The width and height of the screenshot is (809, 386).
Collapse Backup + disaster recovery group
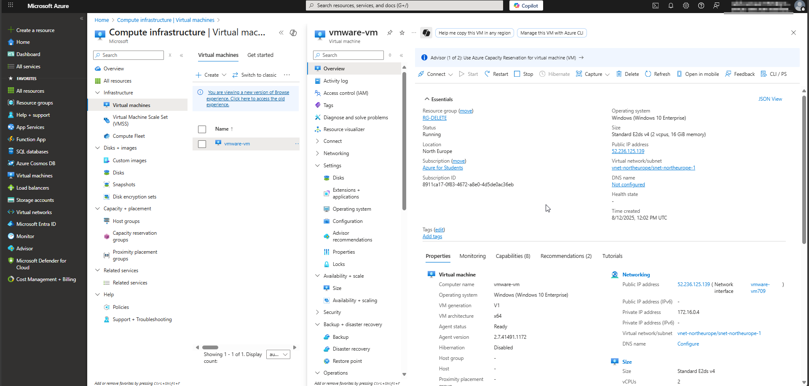click(x=317, y=324)
